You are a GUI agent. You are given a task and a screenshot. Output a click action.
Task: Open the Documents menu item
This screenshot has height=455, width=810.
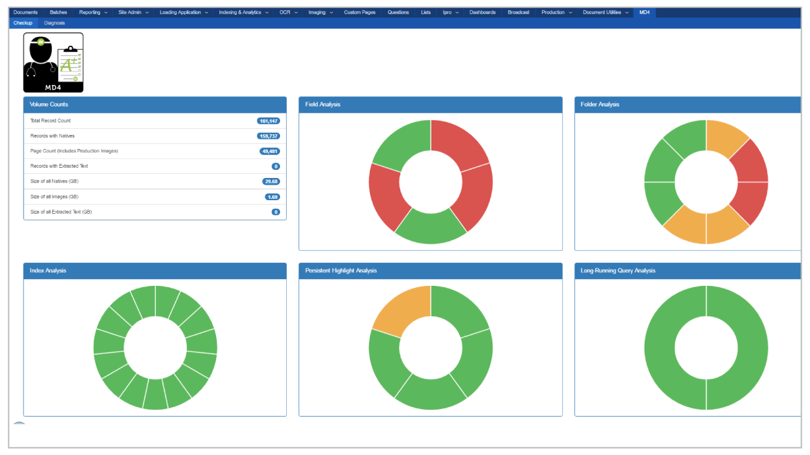26,12
